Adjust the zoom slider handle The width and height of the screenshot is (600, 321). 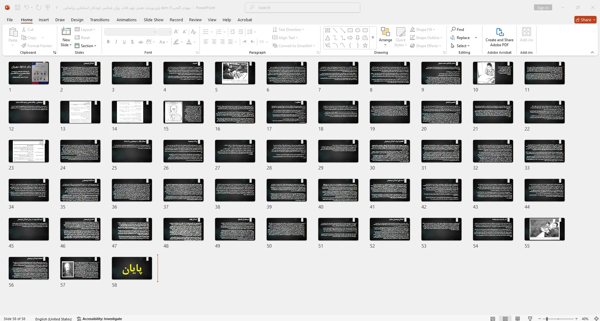(x=547, y=319)
